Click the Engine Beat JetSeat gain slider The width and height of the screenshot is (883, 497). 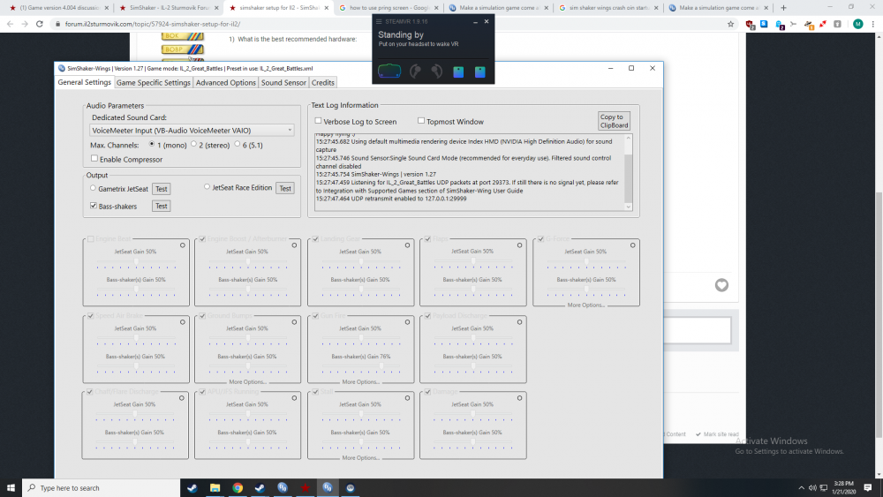click(x=136, y=261)
